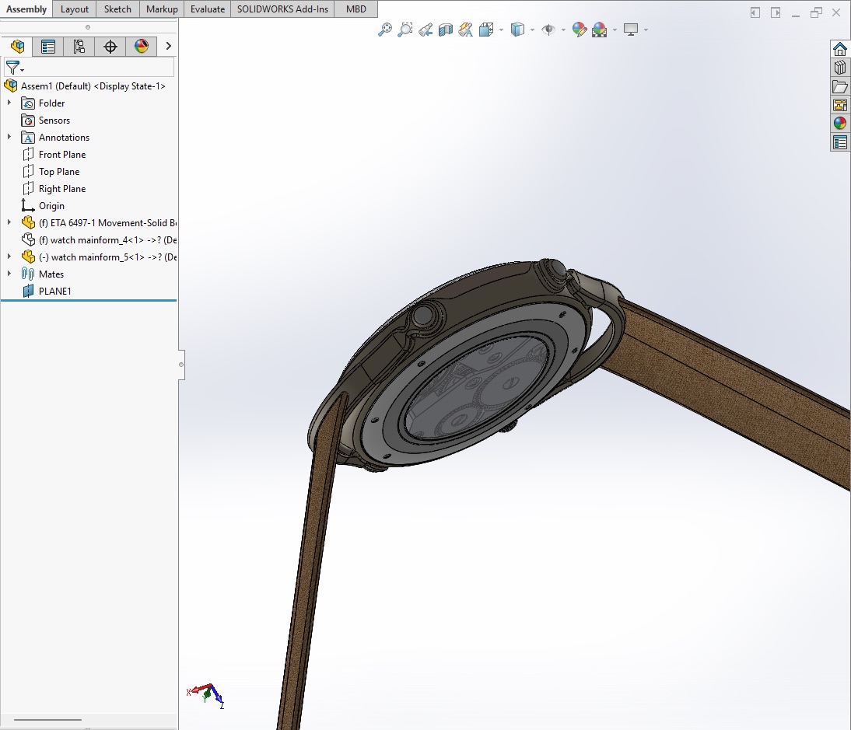Screen dimensions: 851x730
Task: Open the File Explorer task pane
Action: 839,86
